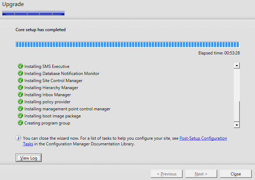This screenshot has width=255, height=180.
Task: Click the < Previous button
Action: (167, 174)
